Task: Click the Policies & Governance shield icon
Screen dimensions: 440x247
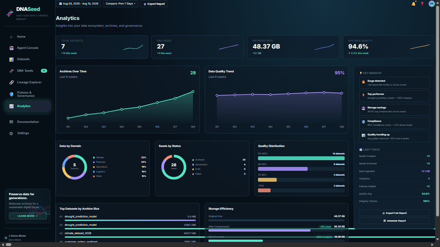Action: [11, 94]
